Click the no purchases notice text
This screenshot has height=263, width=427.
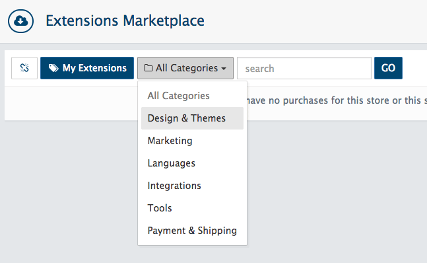pos(337,100)
